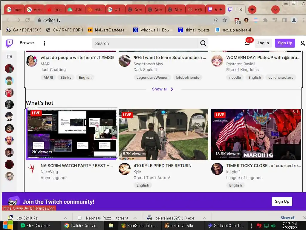Click the MARI streamer avatar

click(32, 61)
